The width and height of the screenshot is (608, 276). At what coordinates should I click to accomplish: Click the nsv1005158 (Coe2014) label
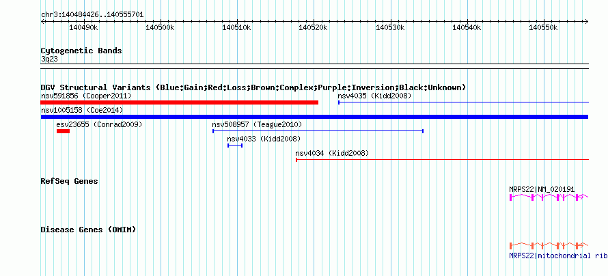click(x=82, y=110)
